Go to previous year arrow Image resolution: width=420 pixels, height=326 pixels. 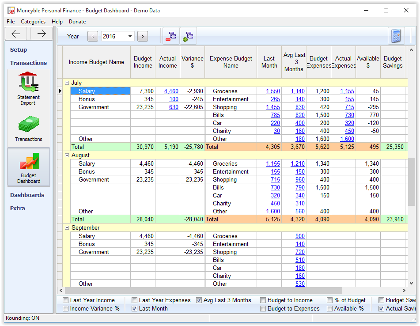[93, 37]
